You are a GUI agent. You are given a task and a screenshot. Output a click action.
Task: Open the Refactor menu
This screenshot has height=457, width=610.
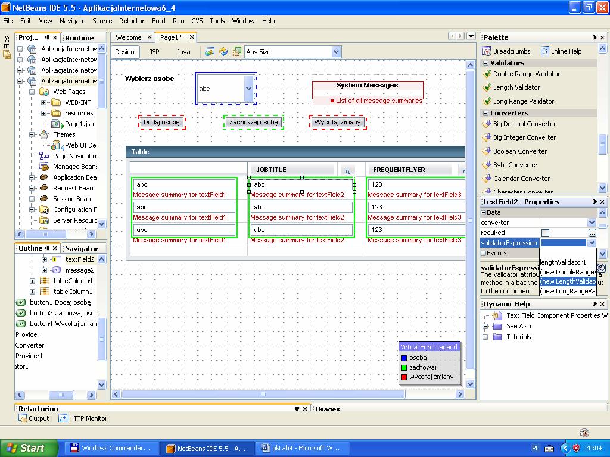pos(132,21)
